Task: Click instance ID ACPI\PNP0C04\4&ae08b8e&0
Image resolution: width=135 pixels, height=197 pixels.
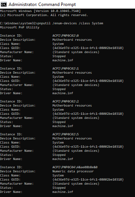Action: tap(75, 167)
